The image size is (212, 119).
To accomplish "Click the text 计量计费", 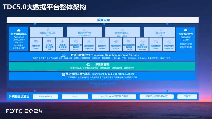I will tap(116, 58).
